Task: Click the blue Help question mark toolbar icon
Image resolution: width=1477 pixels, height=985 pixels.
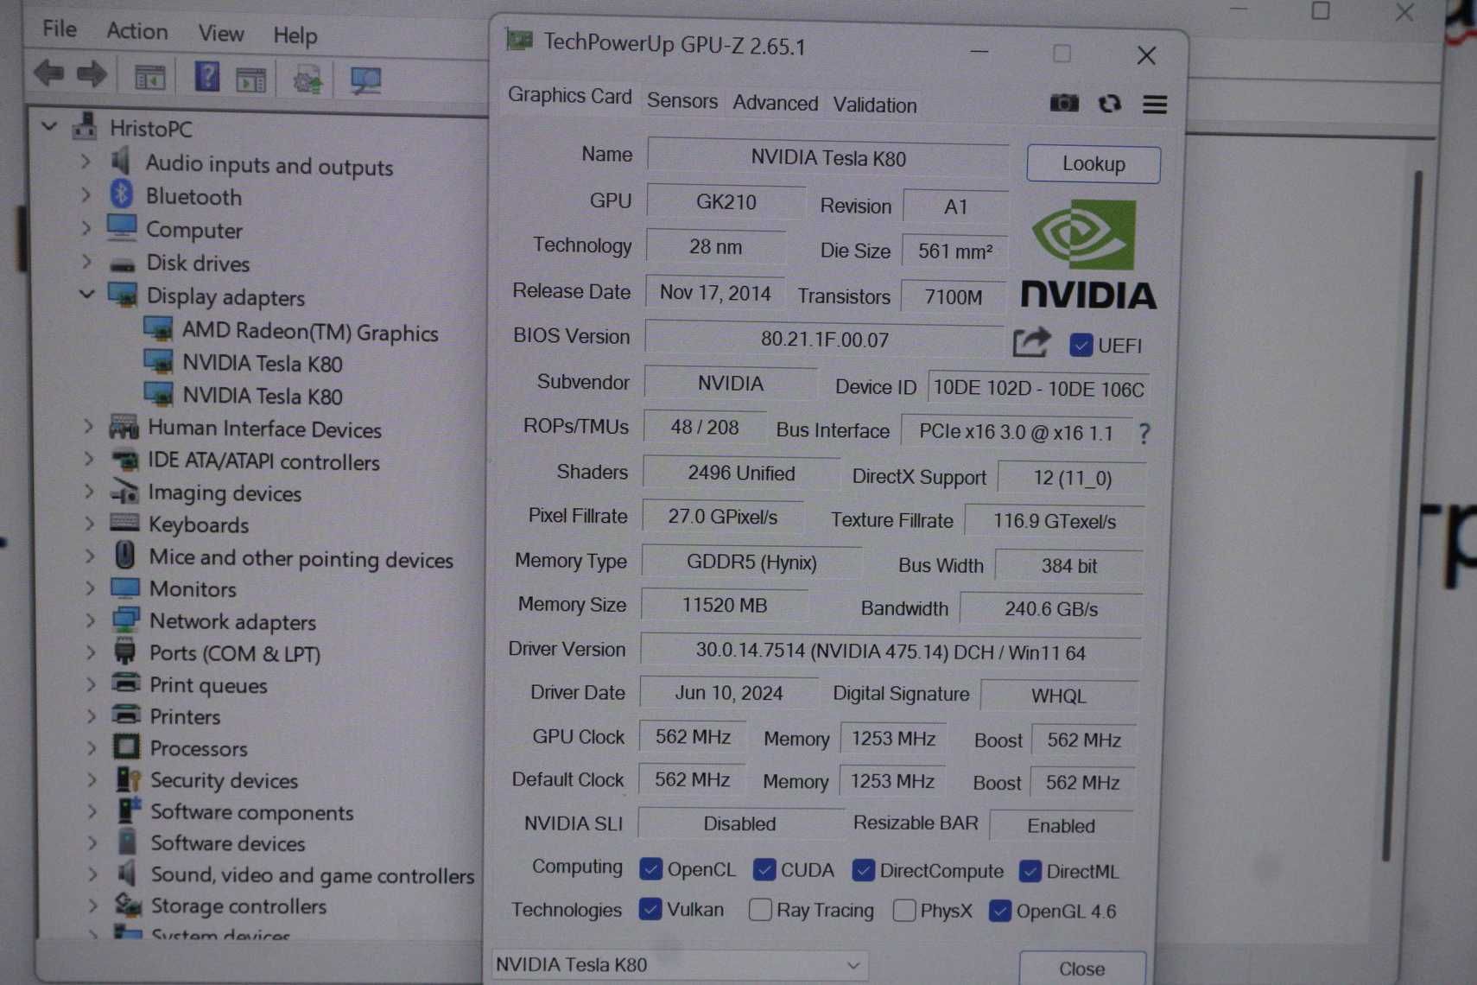Action: point(207,77)
